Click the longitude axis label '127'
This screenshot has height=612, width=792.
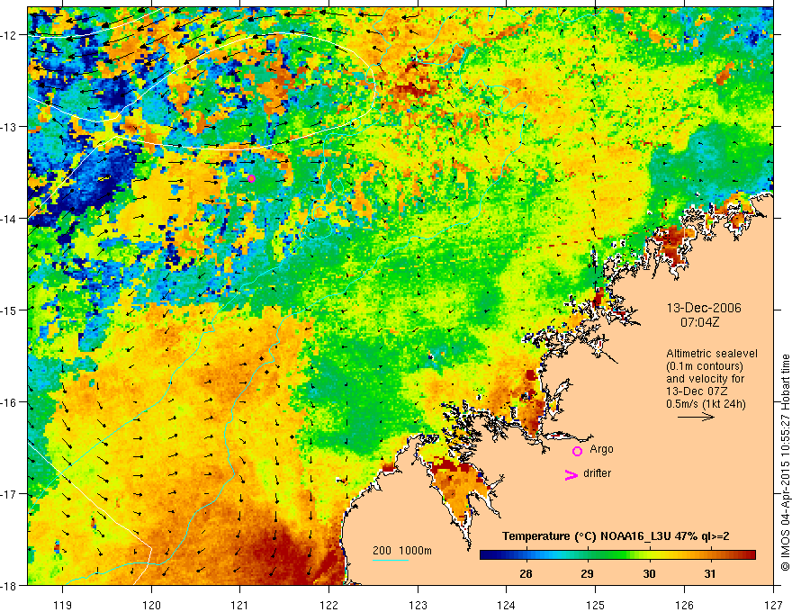[x=773, y=605]
